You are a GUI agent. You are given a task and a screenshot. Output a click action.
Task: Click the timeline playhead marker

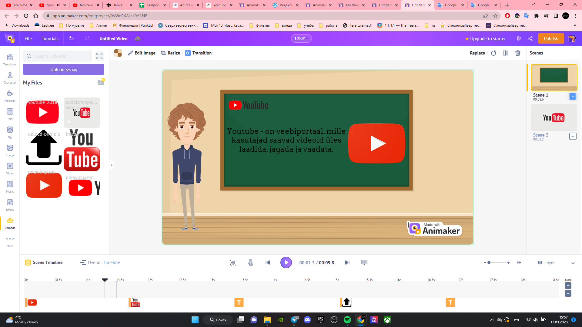tap(105, 280)
